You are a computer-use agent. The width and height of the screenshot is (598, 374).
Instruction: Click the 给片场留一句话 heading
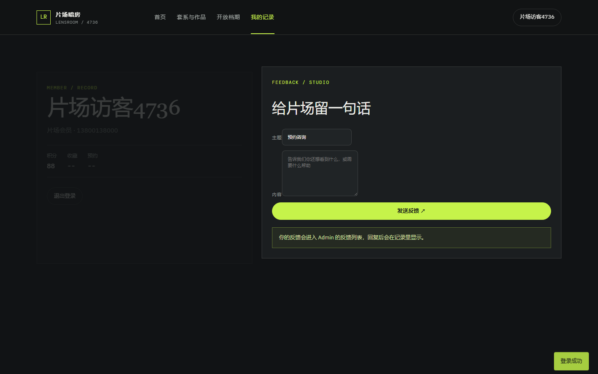[x=321, y=108]
